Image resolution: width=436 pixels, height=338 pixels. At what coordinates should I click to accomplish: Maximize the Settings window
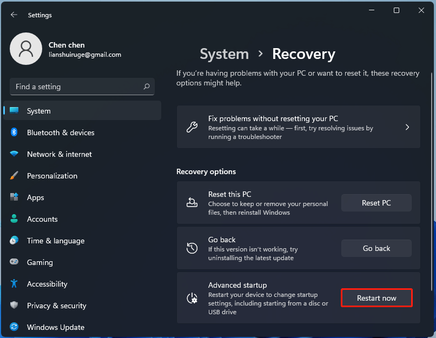(397, 10)
